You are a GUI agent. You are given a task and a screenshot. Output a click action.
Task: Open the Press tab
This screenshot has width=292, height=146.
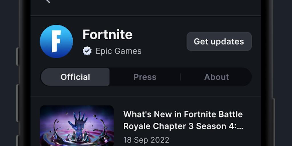[x=145, y=77]
